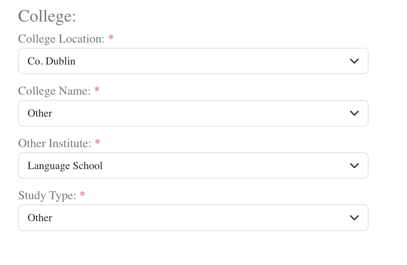
Task: Click the selected "Co. Dublin" value
Action: [51, 61]
